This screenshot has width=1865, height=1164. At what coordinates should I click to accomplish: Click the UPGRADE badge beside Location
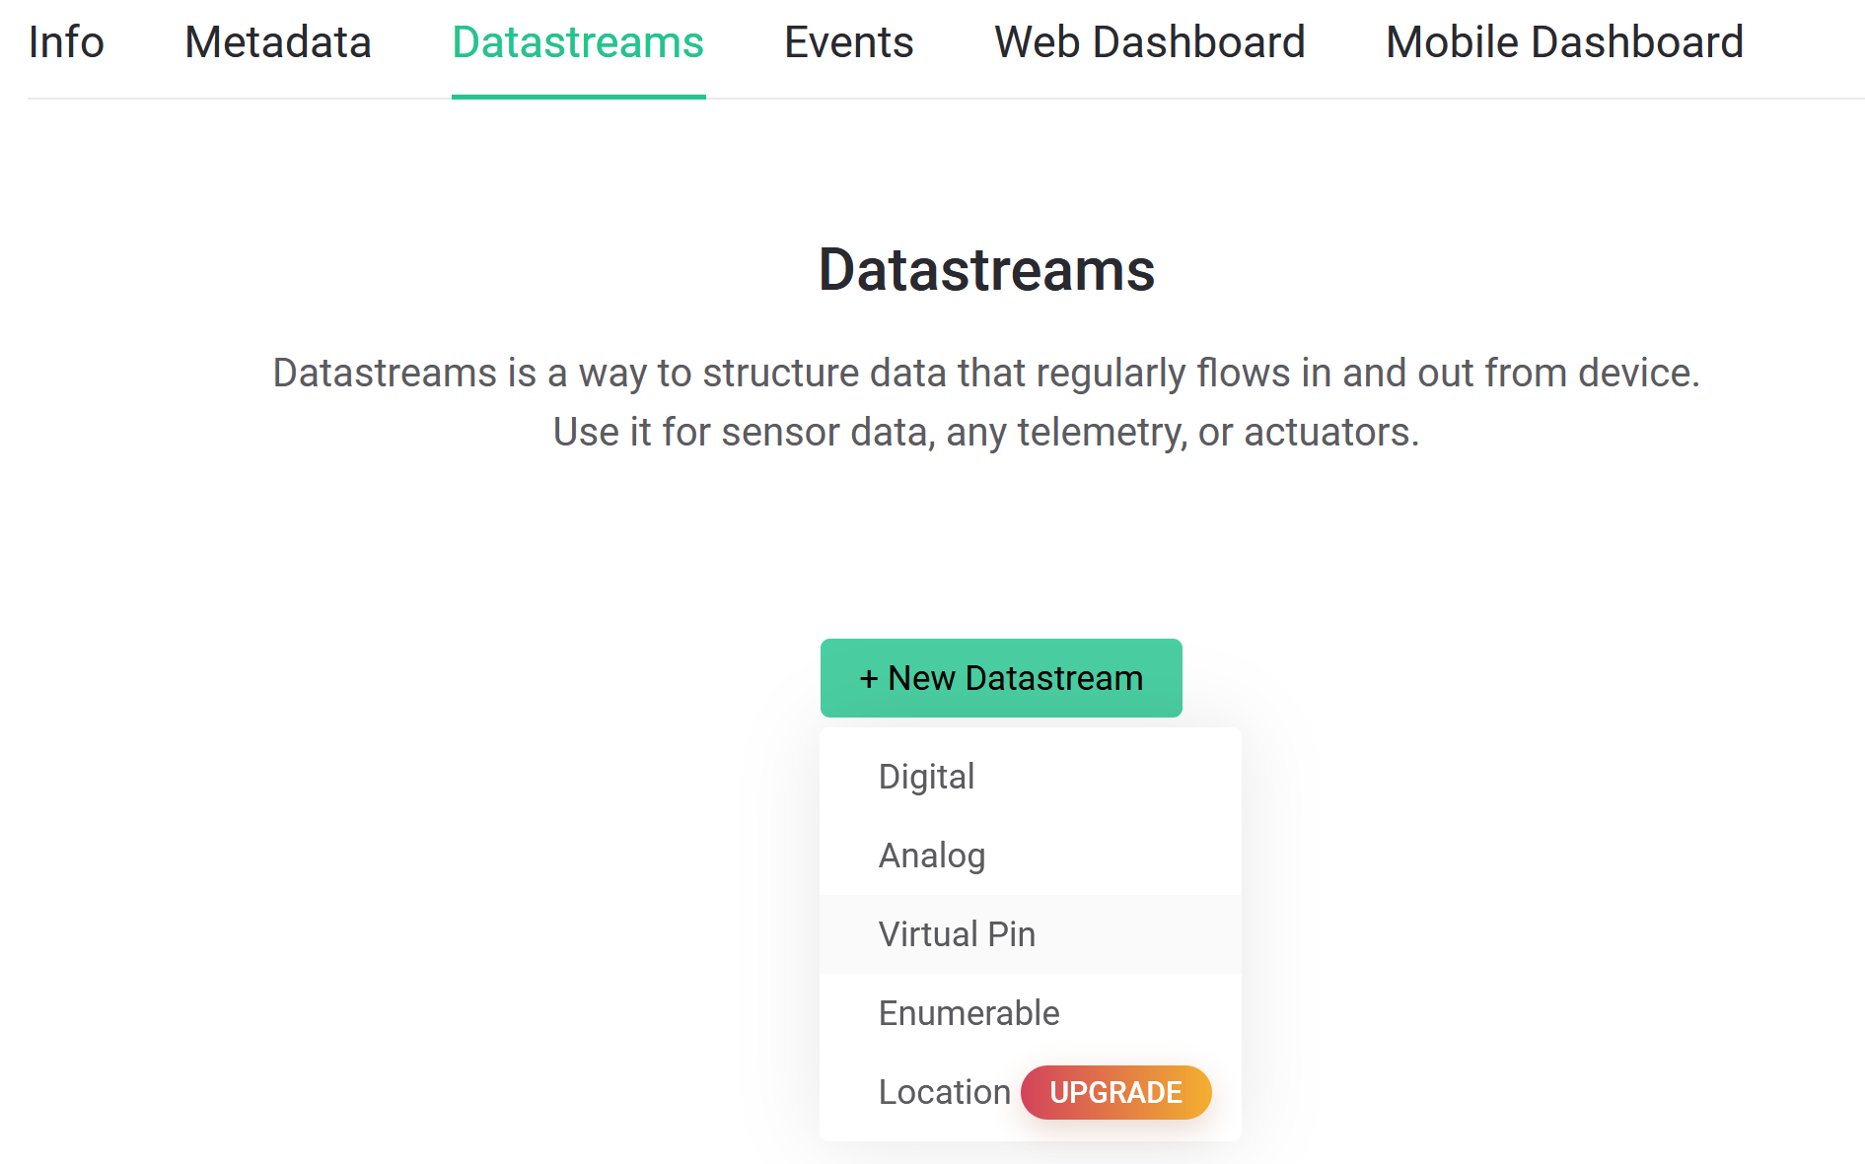click(x=1116, y=1092)
